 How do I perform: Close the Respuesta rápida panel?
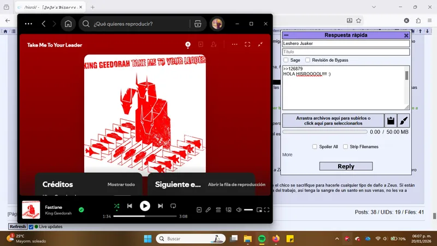(x=406, y=36)
